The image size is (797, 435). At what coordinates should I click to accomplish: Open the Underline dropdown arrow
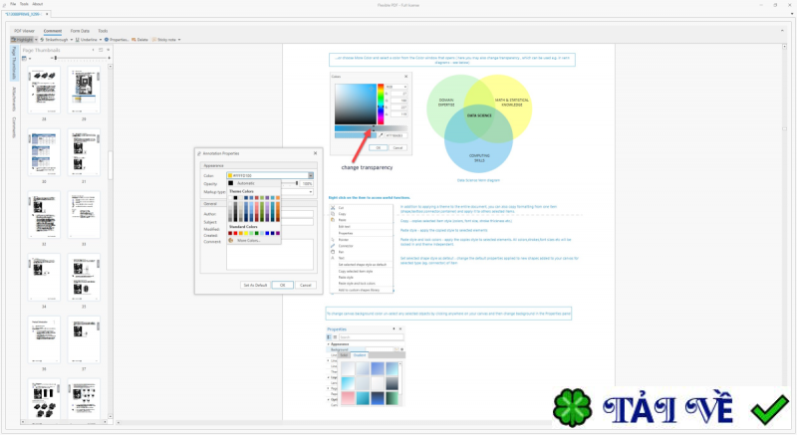coord(101,40)
